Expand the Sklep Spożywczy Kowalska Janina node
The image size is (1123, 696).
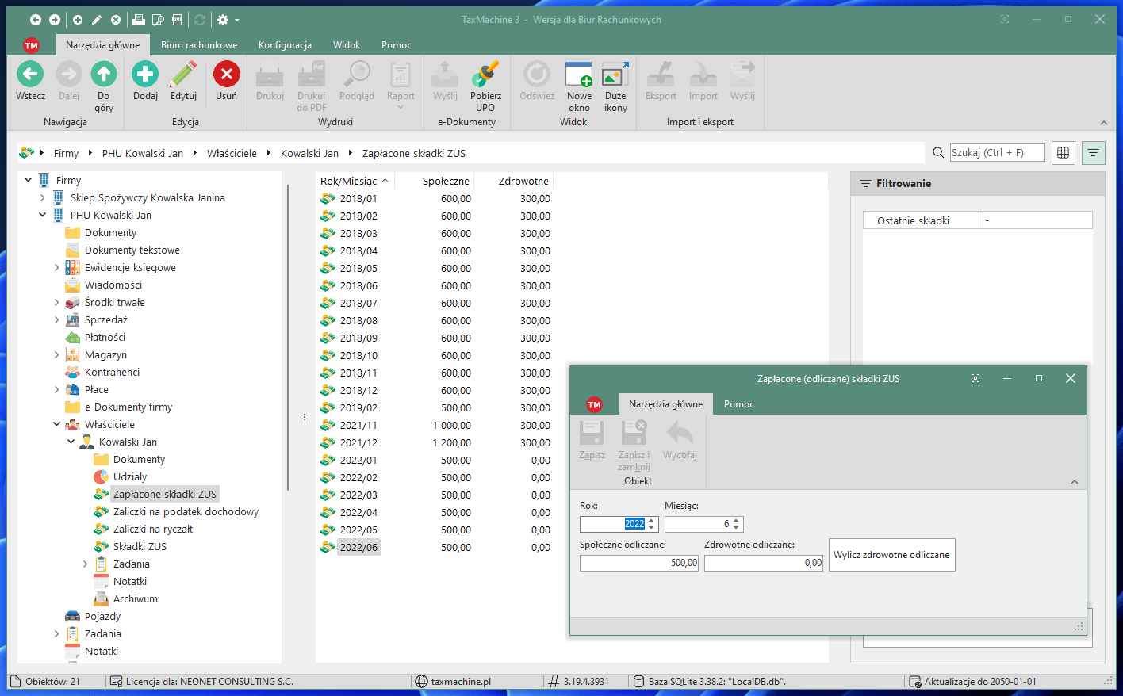pos(43,198)
